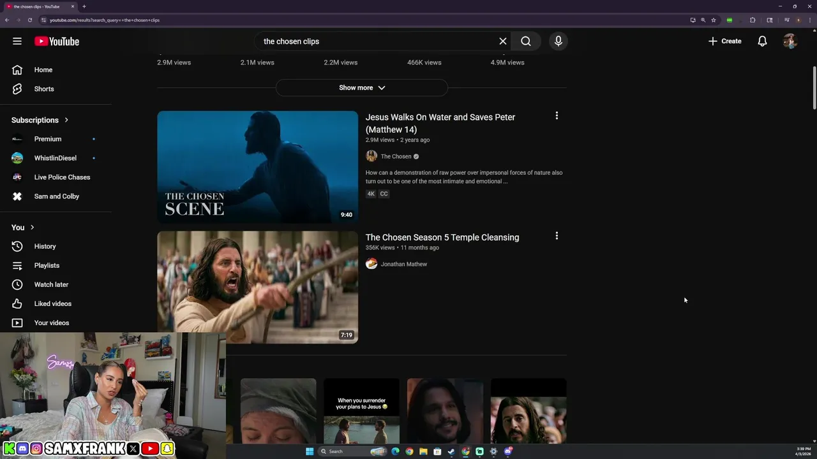The width and height of the screenshot is (817, 459).
Task: Open a new browser tab
Action: coord(84,6)
